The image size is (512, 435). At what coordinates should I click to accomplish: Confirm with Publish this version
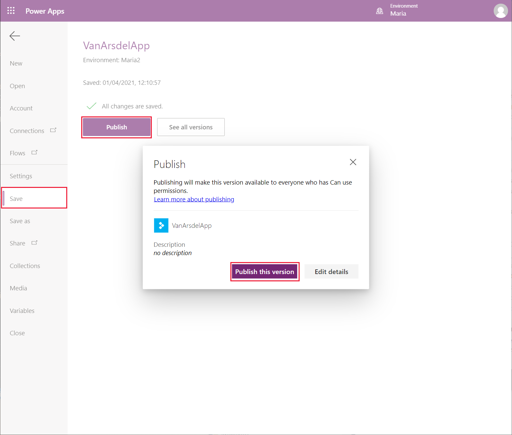click(x=265, y=272)
